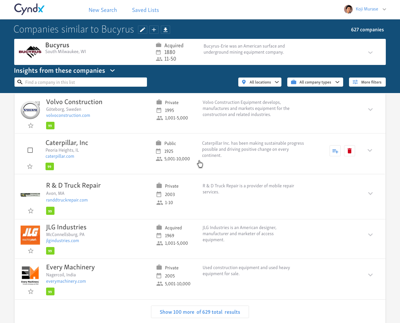The image size is (400, 323).
Task: Click the Volvo Construction logo thumbnail
Action: 30,110
